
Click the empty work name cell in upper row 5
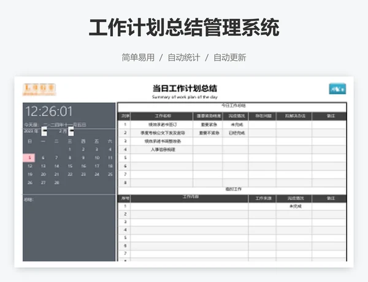[x=162, y=158]
